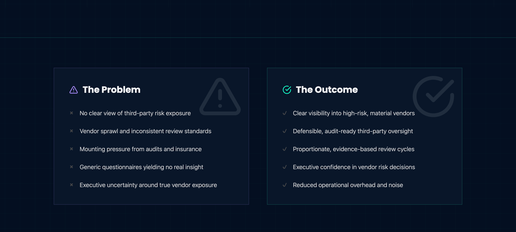Image resolution: width=516 pixels, height=232 pixels.
Task: Click the x icon beside 'Mounting pressure from audits and insurance'
Action: point(71,149)
